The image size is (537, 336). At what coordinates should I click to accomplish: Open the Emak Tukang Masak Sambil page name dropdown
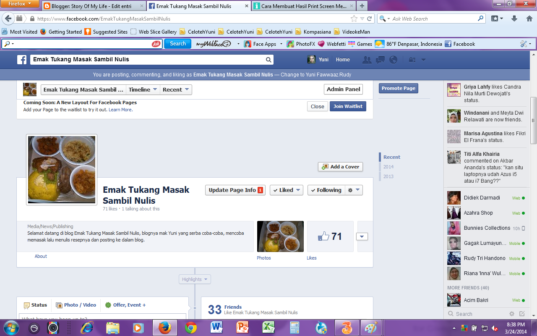(83, 89)
